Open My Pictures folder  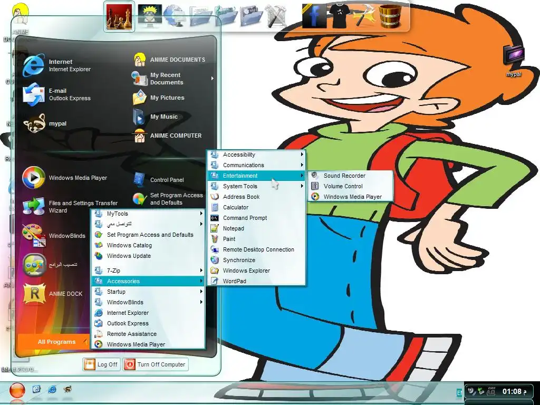159,98
